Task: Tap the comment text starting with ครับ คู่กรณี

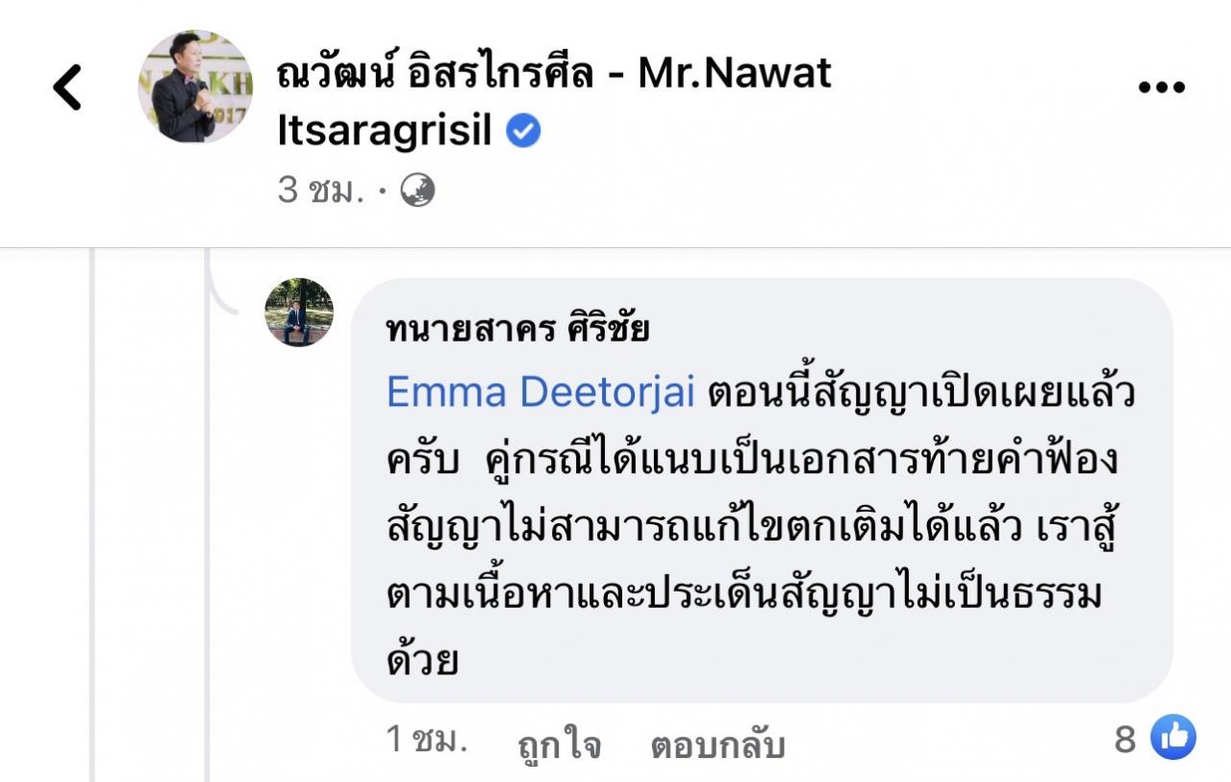Action: (x=752, y=461)
